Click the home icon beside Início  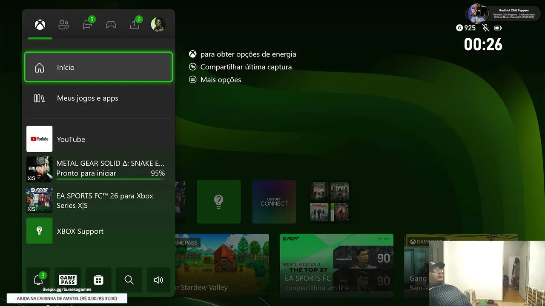click(39, 68)
